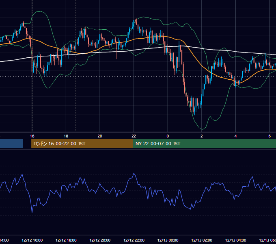Click the 12/12 16:00 date label

tap(32, 240)
